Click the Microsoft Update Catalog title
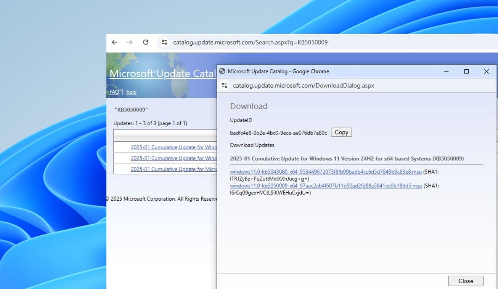Screen dimensions: 498x289 point(162,73)
